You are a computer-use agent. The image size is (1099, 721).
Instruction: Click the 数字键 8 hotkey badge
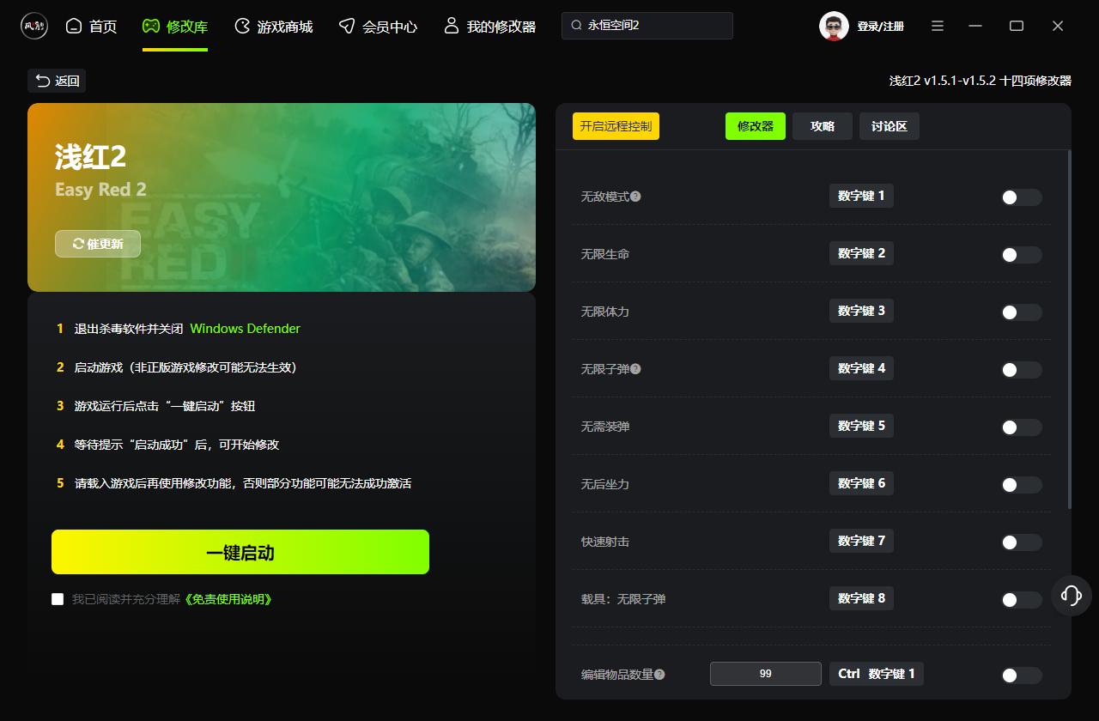point(861,598)
